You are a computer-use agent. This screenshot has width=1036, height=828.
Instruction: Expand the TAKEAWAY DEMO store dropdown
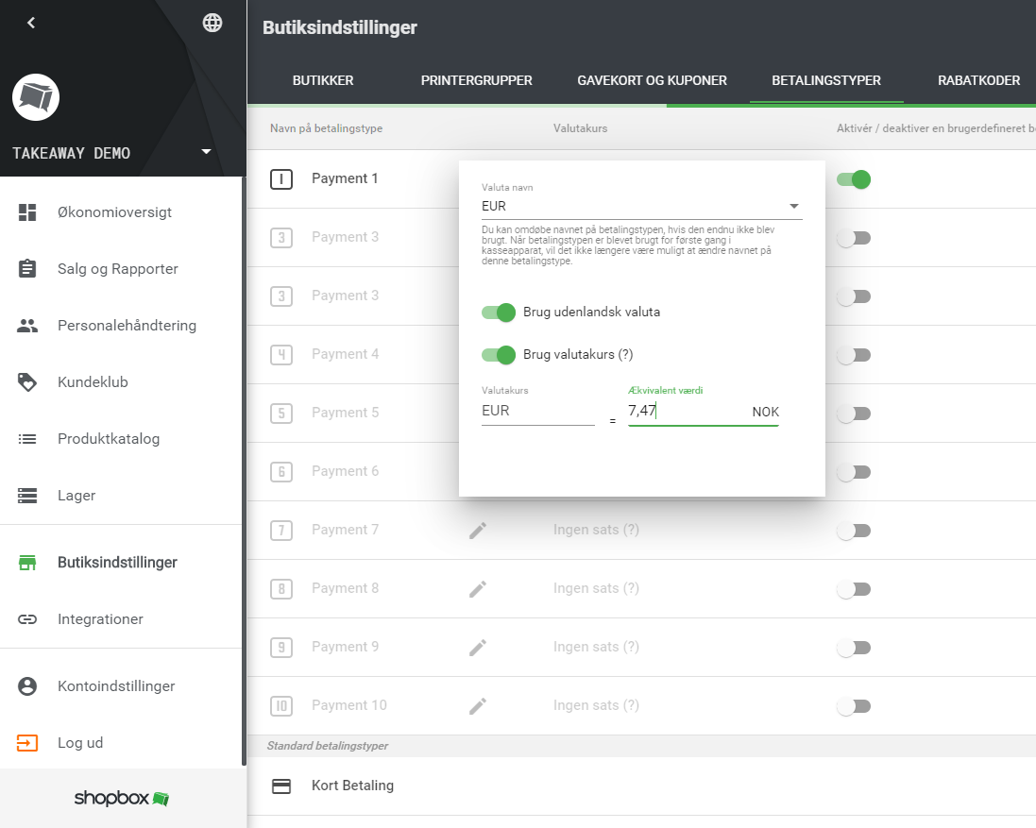(206, 152)
